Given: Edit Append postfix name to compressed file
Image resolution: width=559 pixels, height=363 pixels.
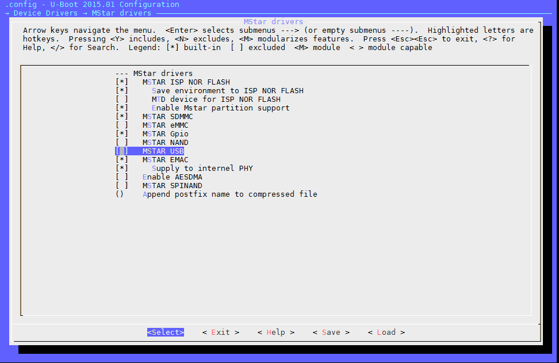Looking at the screenshot, I should 229,194.
